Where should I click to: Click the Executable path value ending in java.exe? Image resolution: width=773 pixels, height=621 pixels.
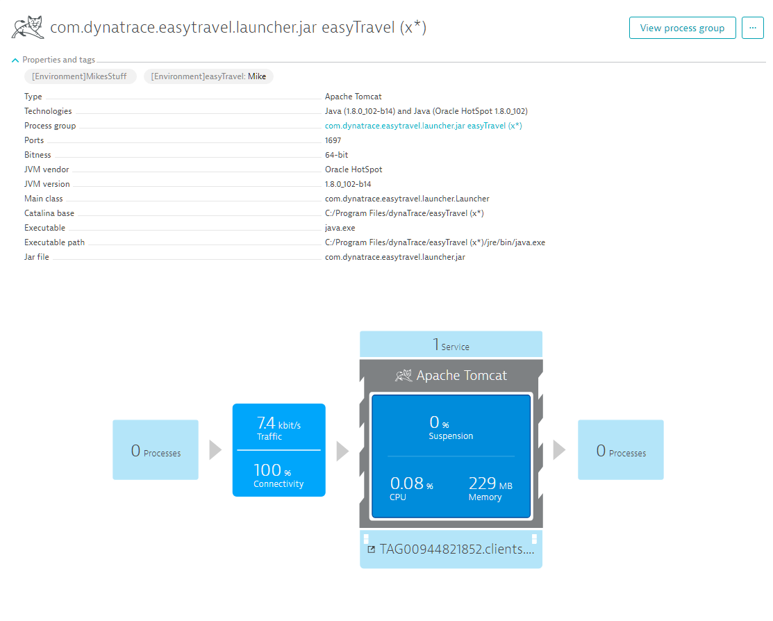435,242
